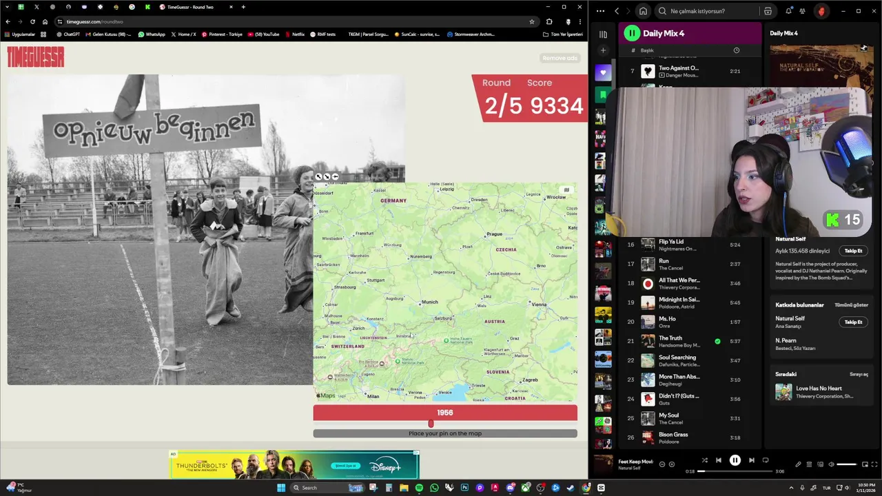Click the TimeGuessr logo
This screenshot has width=882, height=496.
(36, 57)
